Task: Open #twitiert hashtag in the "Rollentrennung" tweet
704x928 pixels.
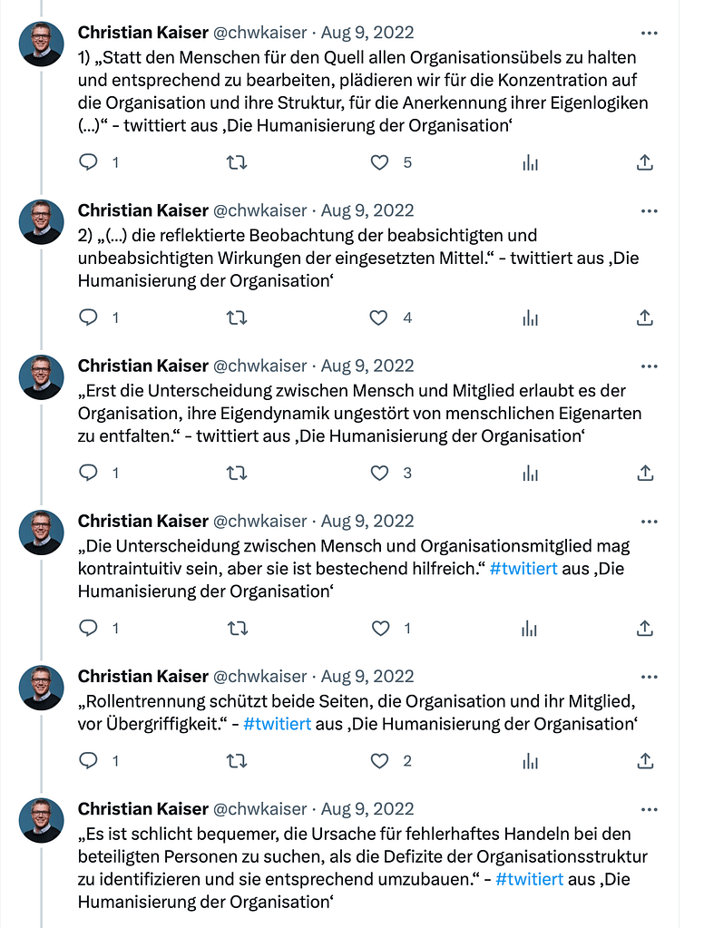Action: (278, 724)
